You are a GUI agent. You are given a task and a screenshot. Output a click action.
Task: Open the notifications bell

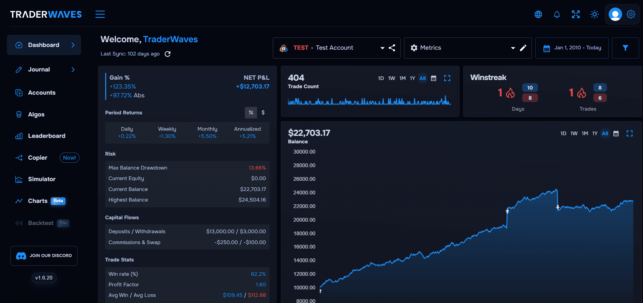[557, 14]
